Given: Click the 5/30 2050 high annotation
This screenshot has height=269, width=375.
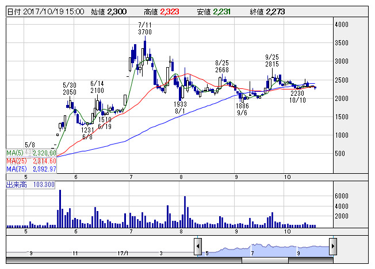Looking at the screenshot, I should (69, 89).
